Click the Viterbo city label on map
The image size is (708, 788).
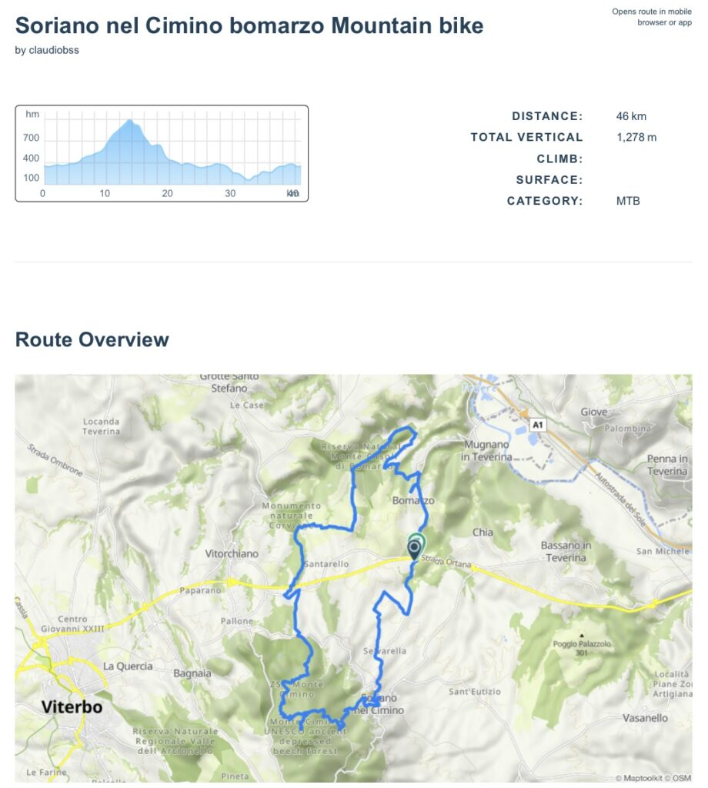click(x=72, y=706)
